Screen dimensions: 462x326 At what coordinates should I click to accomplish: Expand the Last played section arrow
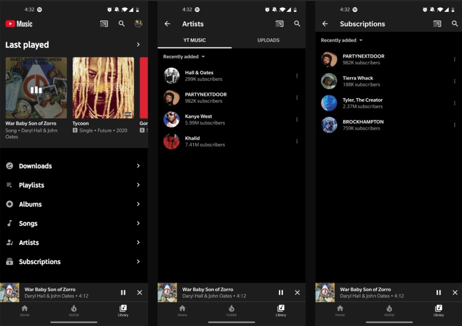click(138, 45)
